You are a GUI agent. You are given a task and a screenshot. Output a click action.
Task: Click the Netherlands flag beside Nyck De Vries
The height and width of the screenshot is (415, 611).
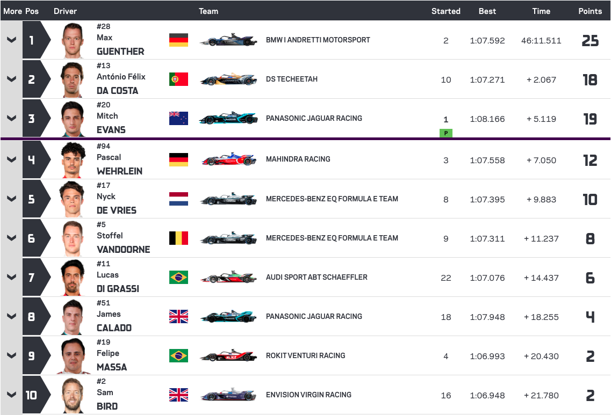[178, 199]
